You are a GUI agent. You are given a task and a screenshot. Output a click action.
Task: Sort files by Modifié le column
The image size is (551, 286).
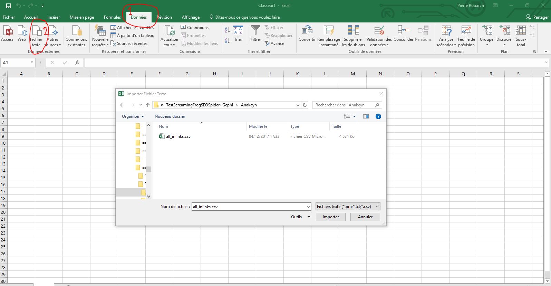pos(267,126)
